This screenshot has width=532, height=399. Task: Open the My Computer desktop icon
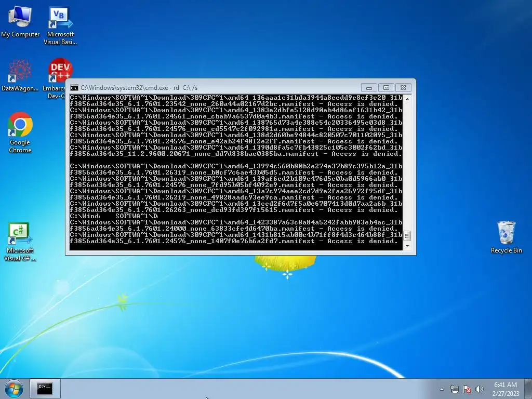click(x=20, y=22)
